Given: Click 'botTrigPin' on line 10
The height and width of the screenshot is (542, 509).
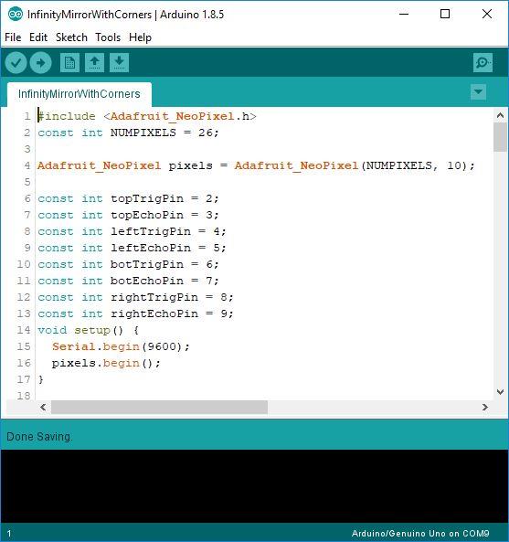Looking at the screenshot, I should [x=147, y=264].
